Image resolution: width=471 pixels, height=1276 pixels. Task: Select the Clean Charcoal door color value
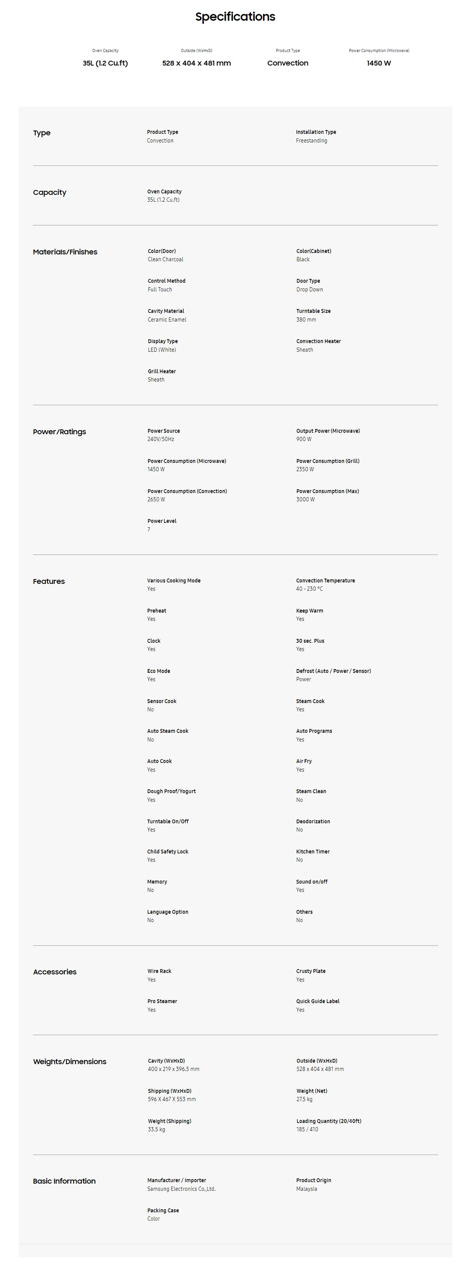click(165, 259)
